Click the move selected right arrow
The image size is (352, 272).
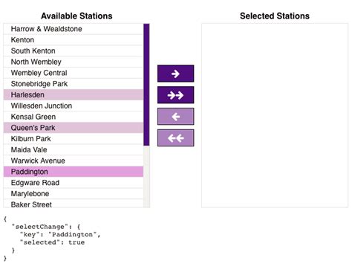click(x=175, y=74)
